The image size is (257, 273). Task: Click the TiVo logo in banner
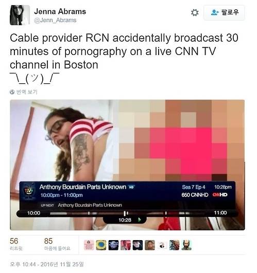[x=28, y=191]
